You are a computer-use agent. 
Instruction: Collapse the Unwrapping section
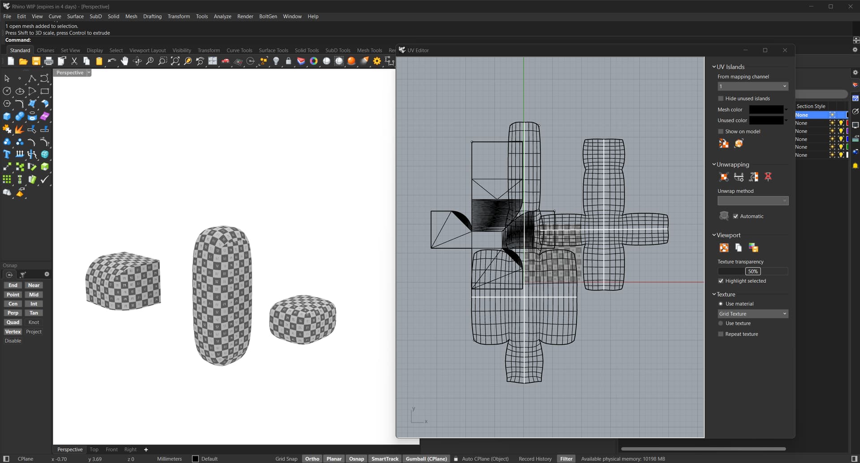tap(714, 164)
